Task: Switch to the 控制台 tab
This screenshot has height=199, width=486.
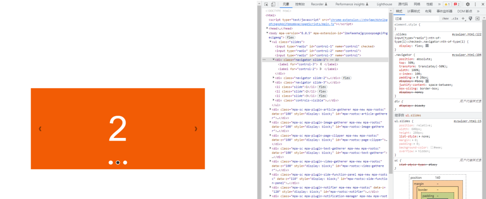Action: tap(300, 4)
